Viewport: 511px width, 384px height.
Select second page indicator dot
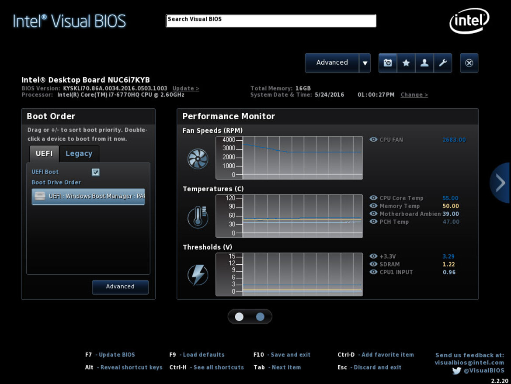point(260,317)
